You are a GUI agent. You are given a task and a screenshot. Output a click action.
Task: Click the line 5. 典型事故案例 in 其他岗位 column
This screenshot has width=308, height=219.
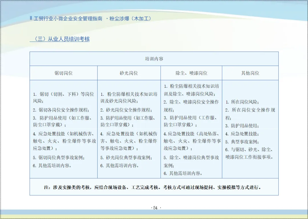[x=242, y=142]
